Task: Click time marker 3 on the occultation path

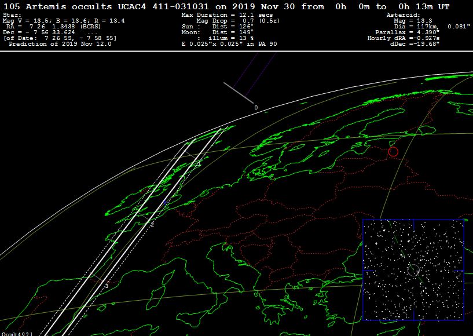Action: (107, 286)
